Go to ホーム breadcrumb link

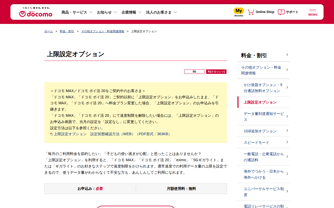[x=49, y=31]
